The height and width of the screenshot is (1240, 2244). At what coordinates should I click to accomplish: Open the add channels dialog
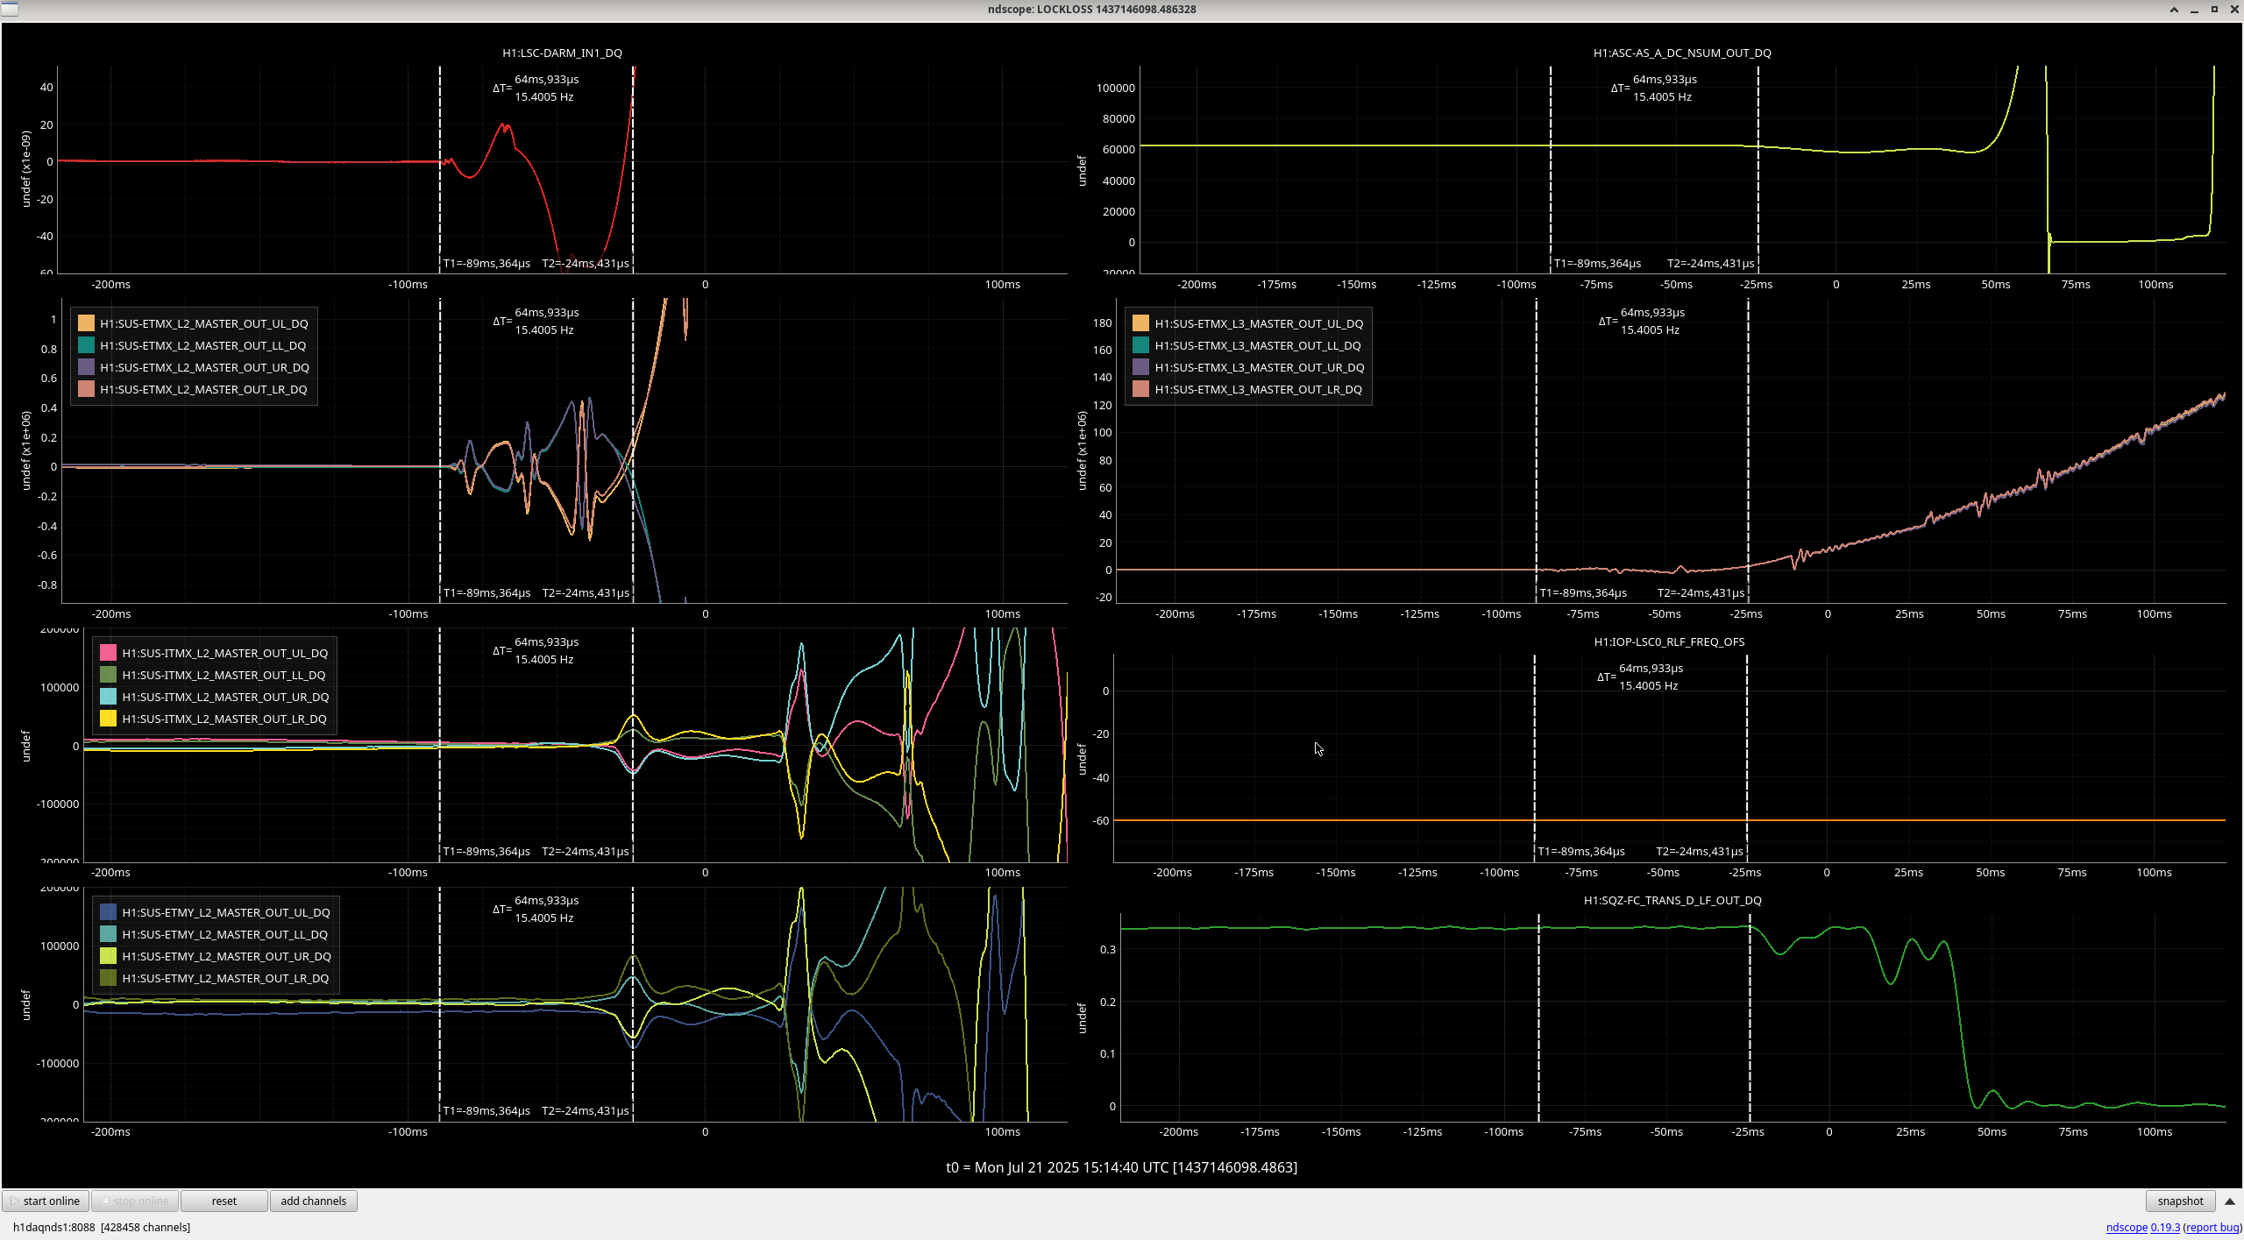pyautogui.click(x=313, y=1201)
